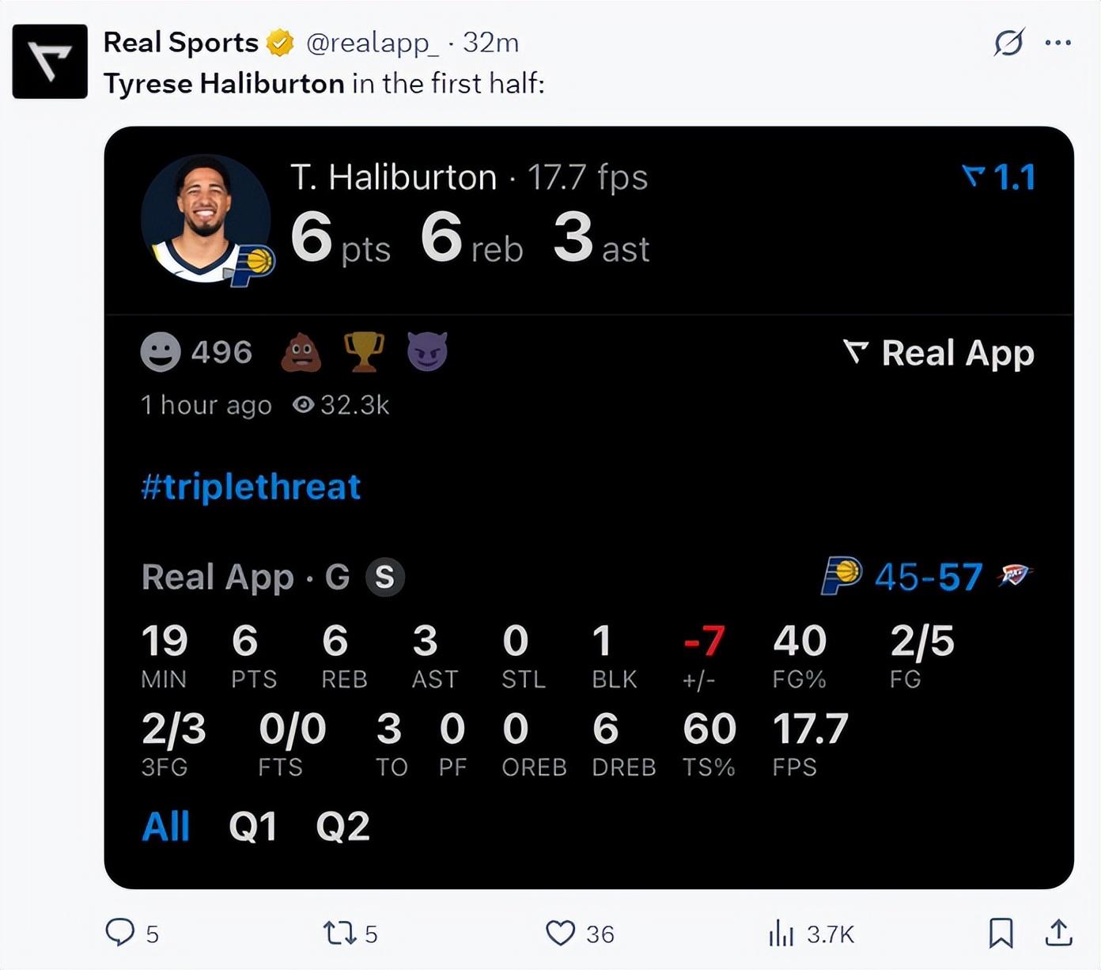Like the post with the heart icon

click(561, 934)
